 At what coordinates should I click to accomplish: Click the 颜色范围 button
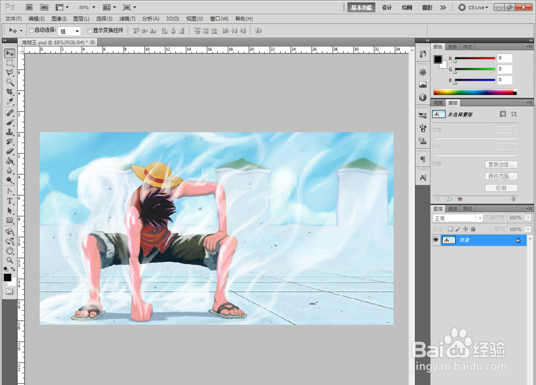pyautogui.click(x=501, y=176)
